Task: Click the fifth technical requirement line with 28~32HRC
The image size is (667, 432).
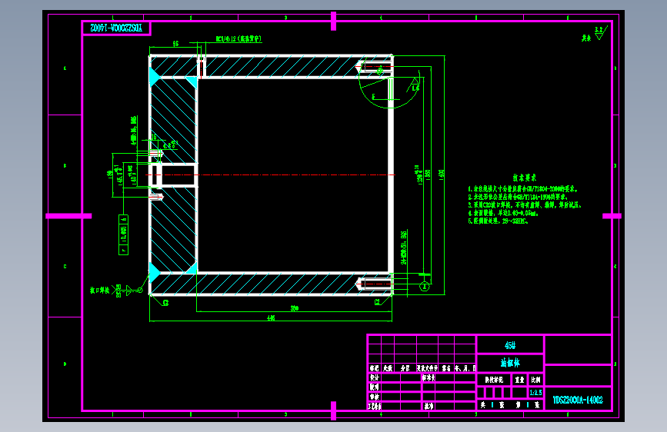Action: pyautogui.click(x=498, y=221)
